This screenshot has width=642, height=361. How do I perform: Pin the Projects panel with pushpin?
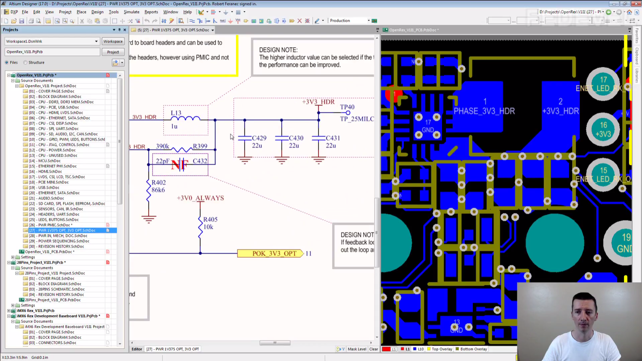tap(119, 30)
